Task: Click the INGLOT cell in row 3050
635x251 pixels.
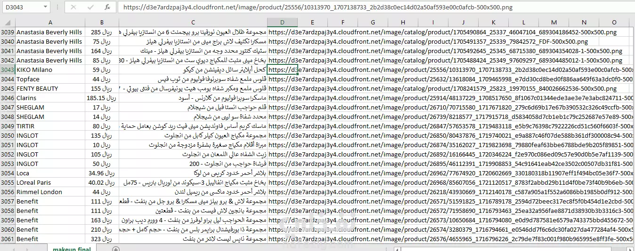Action: [50, 135]
